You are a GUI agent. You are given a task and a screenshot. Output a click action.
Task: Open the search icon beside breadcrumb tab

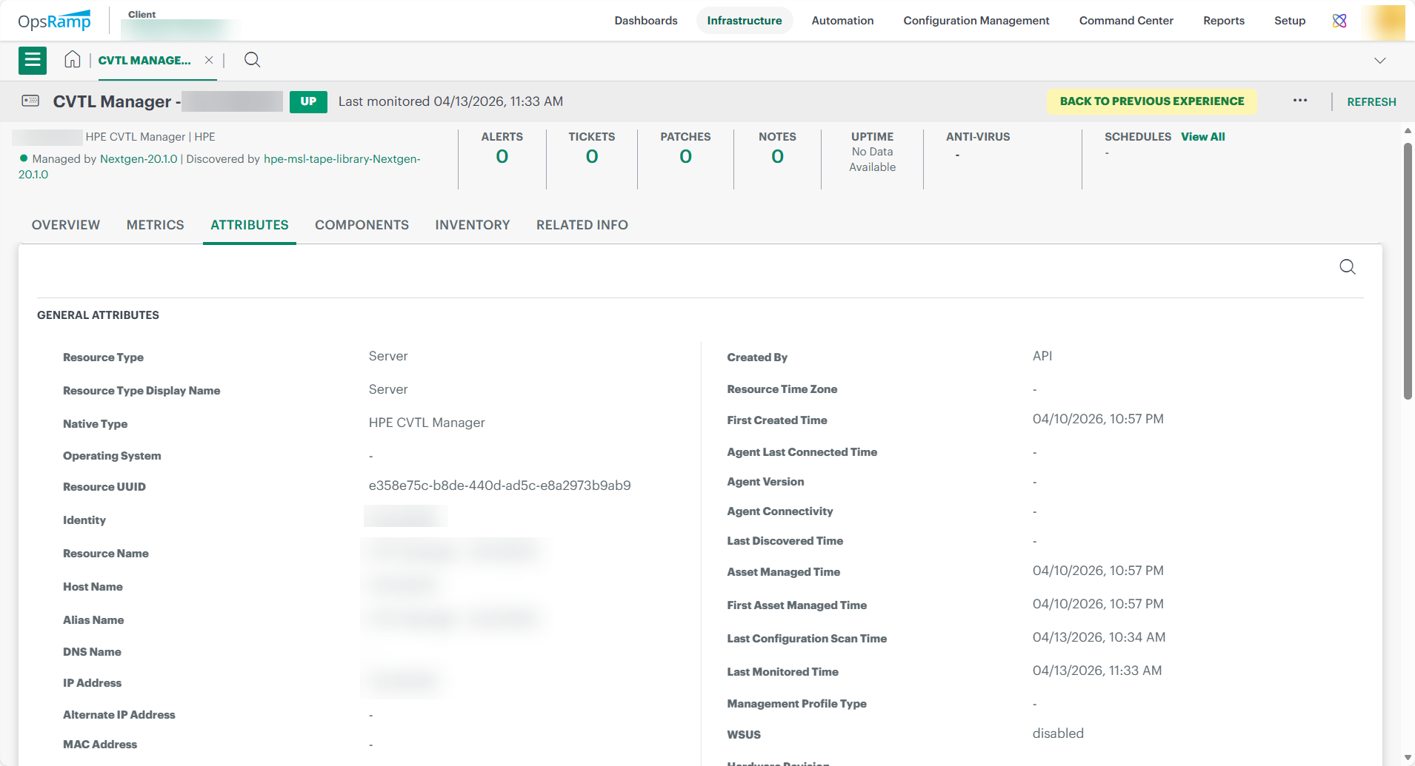coord(252,60)
